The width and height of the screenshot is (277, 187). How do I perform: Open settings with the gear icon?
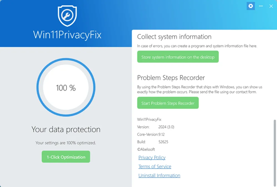tap(251, 6)
